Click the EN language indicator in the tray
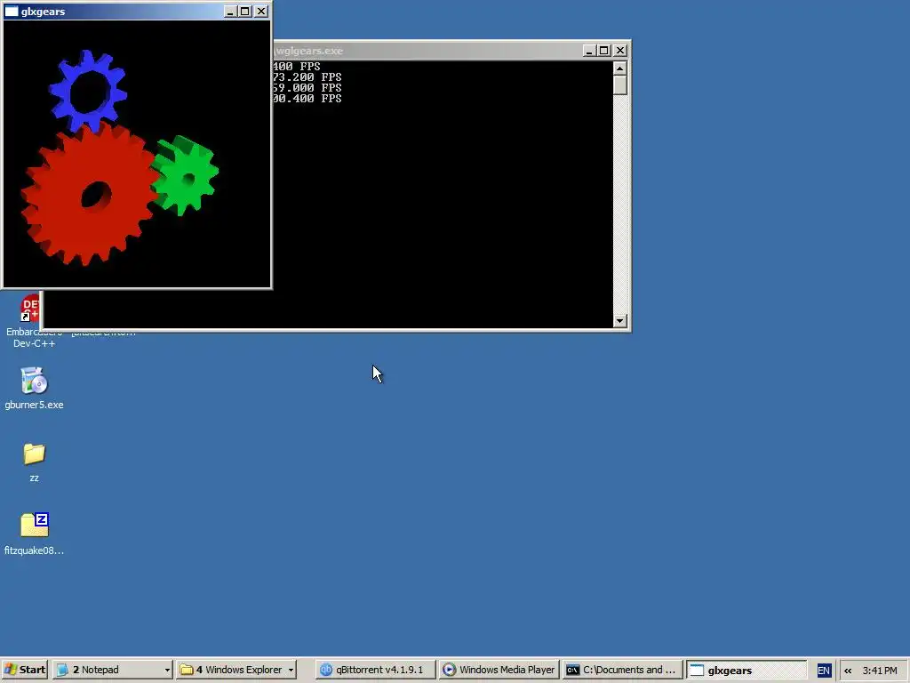 pyautogui.click(x=823, y=671)
